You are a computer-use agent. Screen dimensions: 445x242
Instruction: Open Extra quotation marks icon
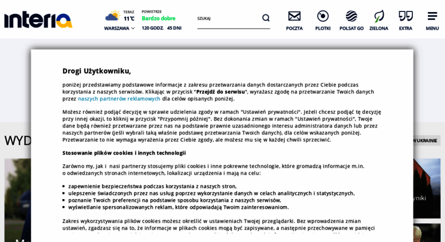tap(405, 16)
